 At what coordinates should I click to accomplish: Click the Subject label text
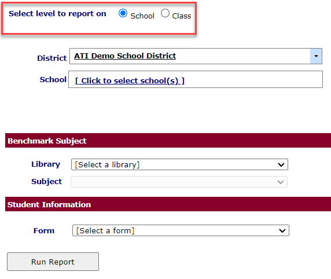(x=46, y=182)
